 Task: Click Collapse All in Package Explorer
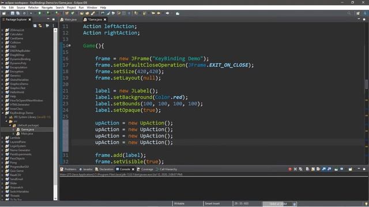35,25
